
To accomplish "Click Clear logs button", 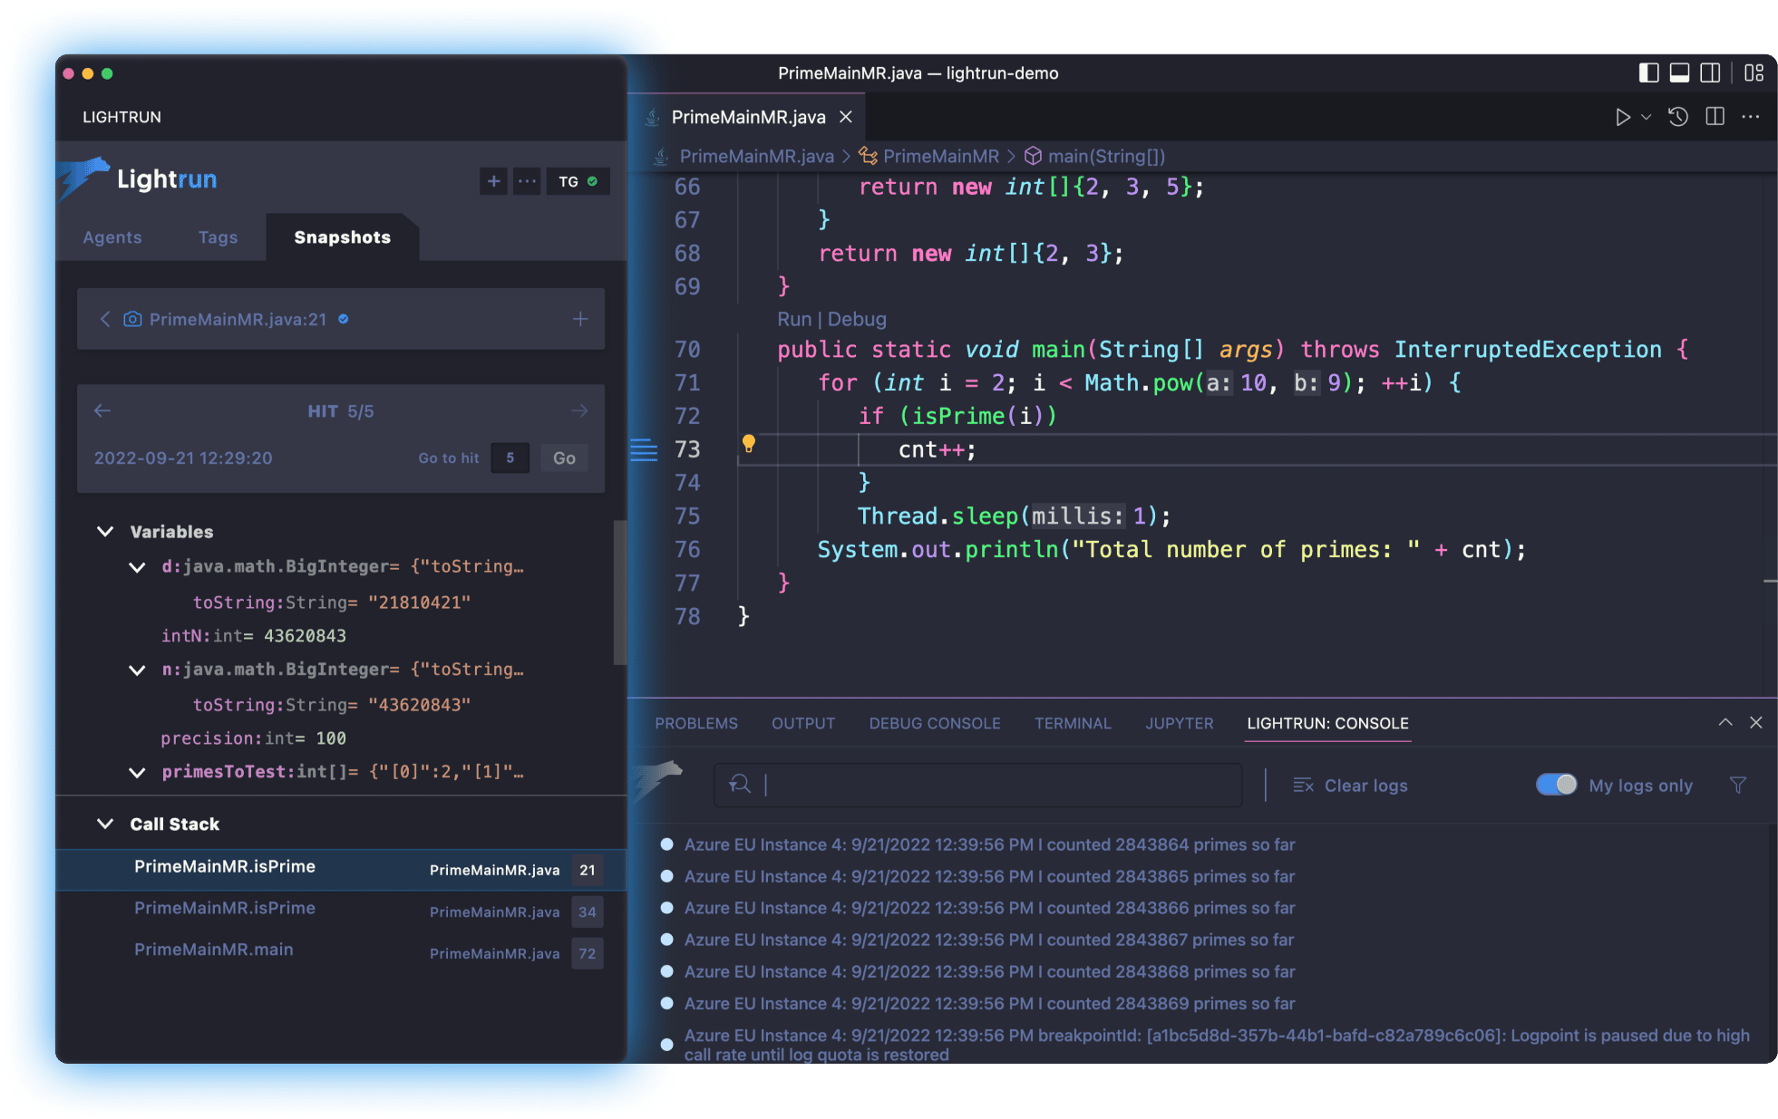I will [1350, 786].
